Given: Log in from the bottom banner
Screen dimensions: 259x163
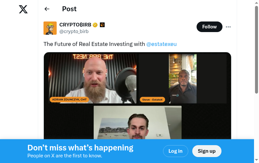Looking at the screenshot, I should [175, 151].
